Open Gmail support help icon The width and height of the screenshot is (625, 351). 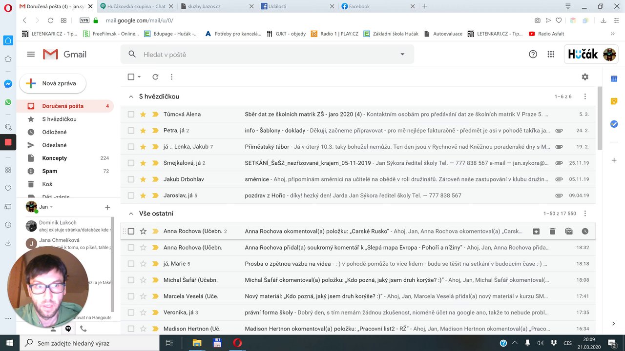[x=533, y=54]
